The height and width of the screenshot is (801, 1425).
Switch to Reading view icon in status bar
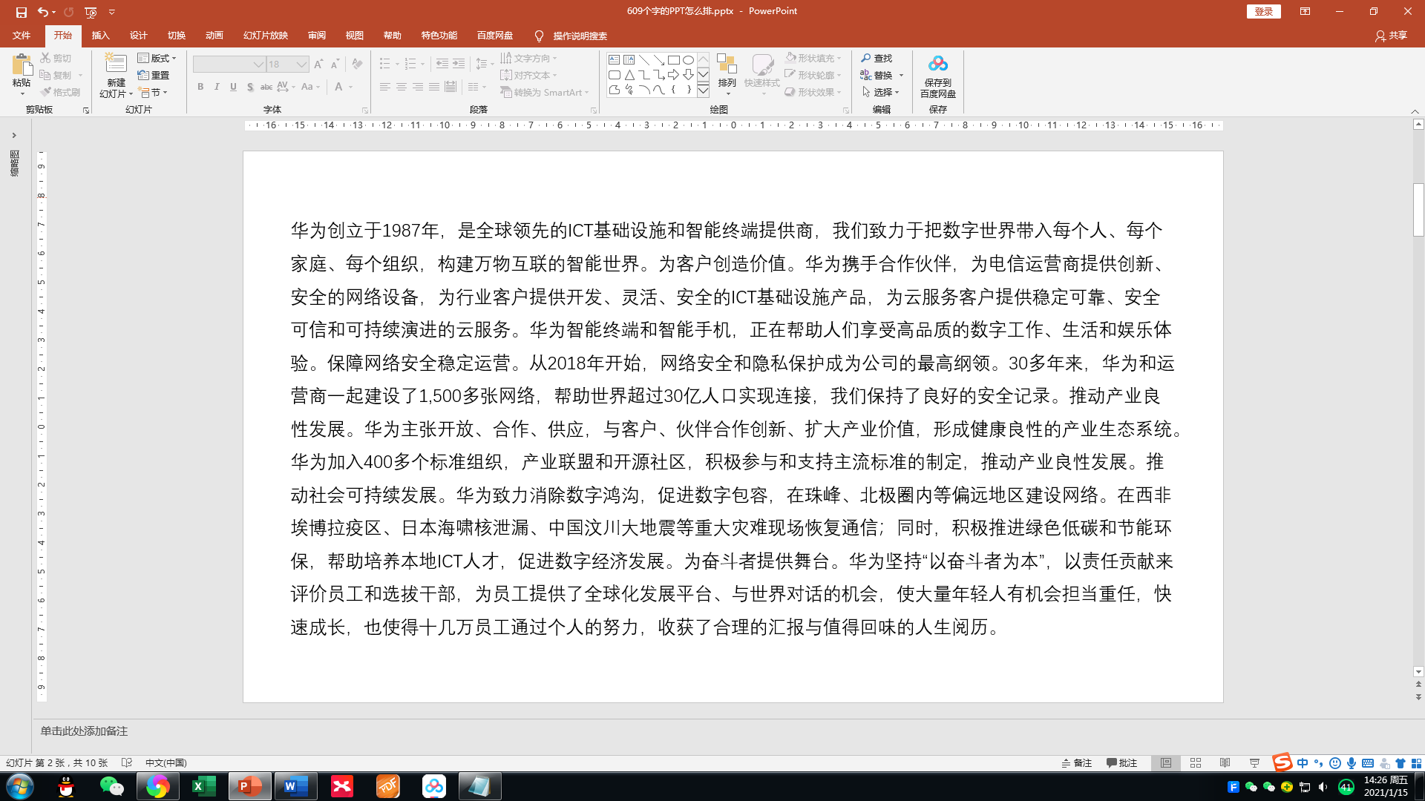(x=1225, y=762)
